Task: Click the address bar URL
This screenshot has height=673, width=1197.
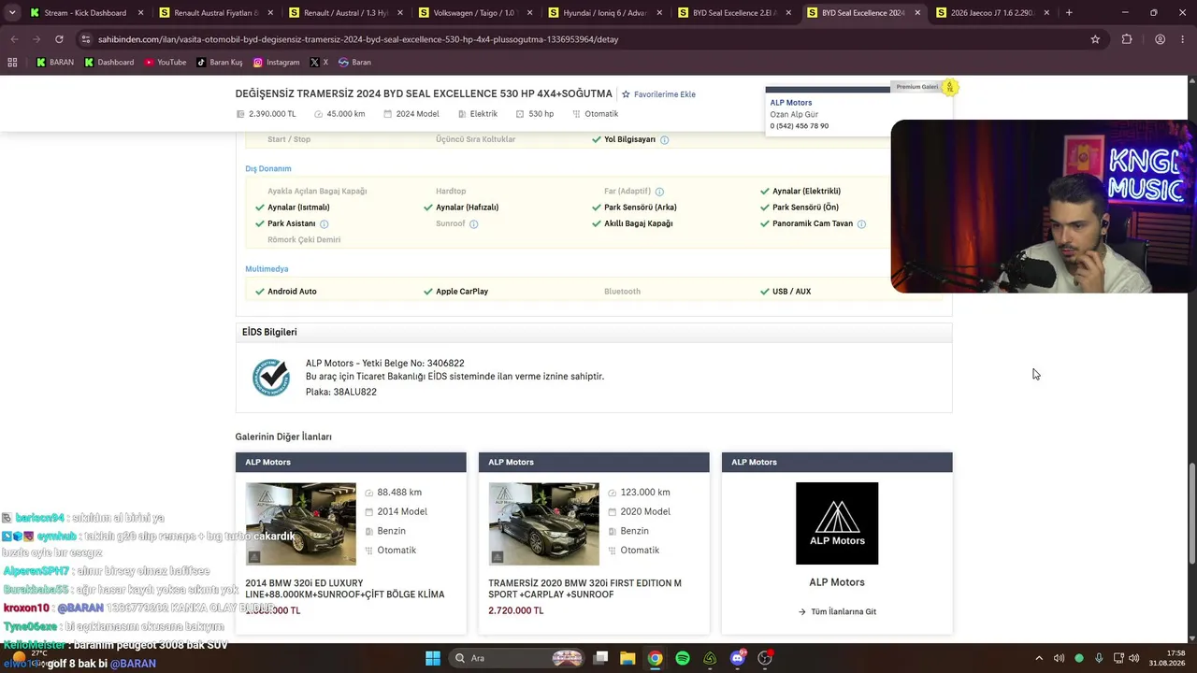Action: 358,39
